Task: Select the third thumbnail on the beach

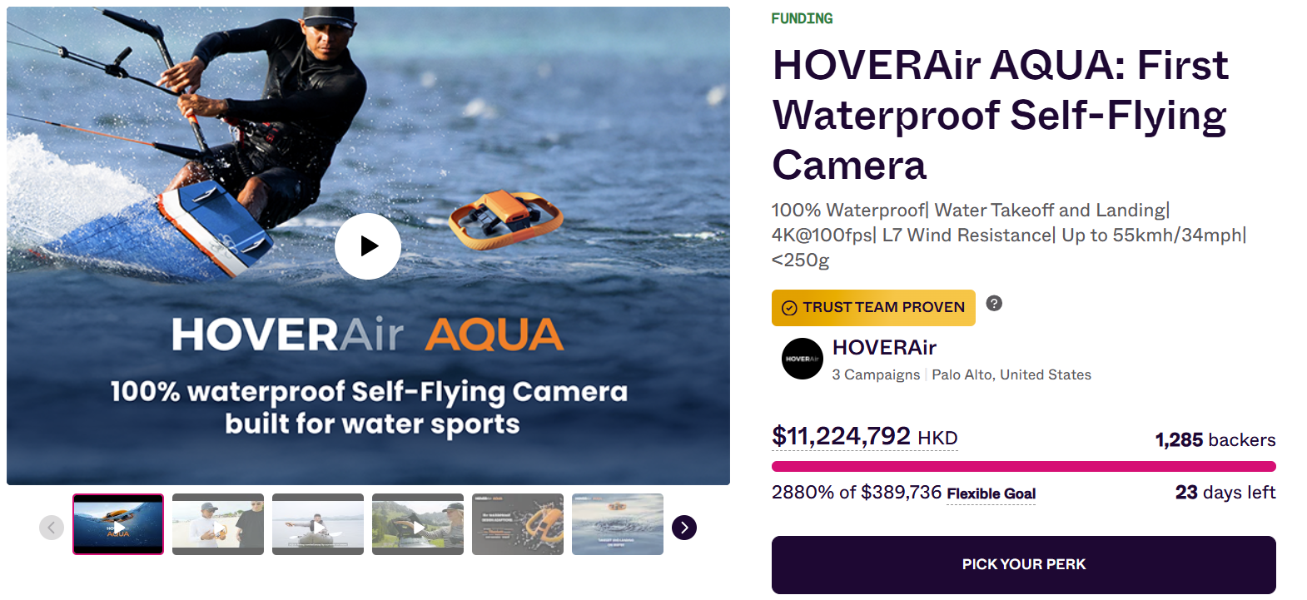Action: coord(318,524)
